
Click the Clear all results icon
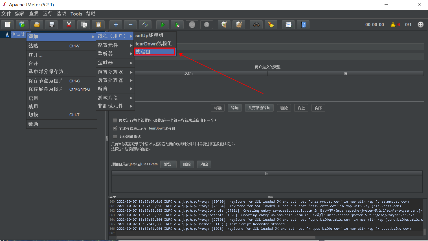click(x=239, y=25)
